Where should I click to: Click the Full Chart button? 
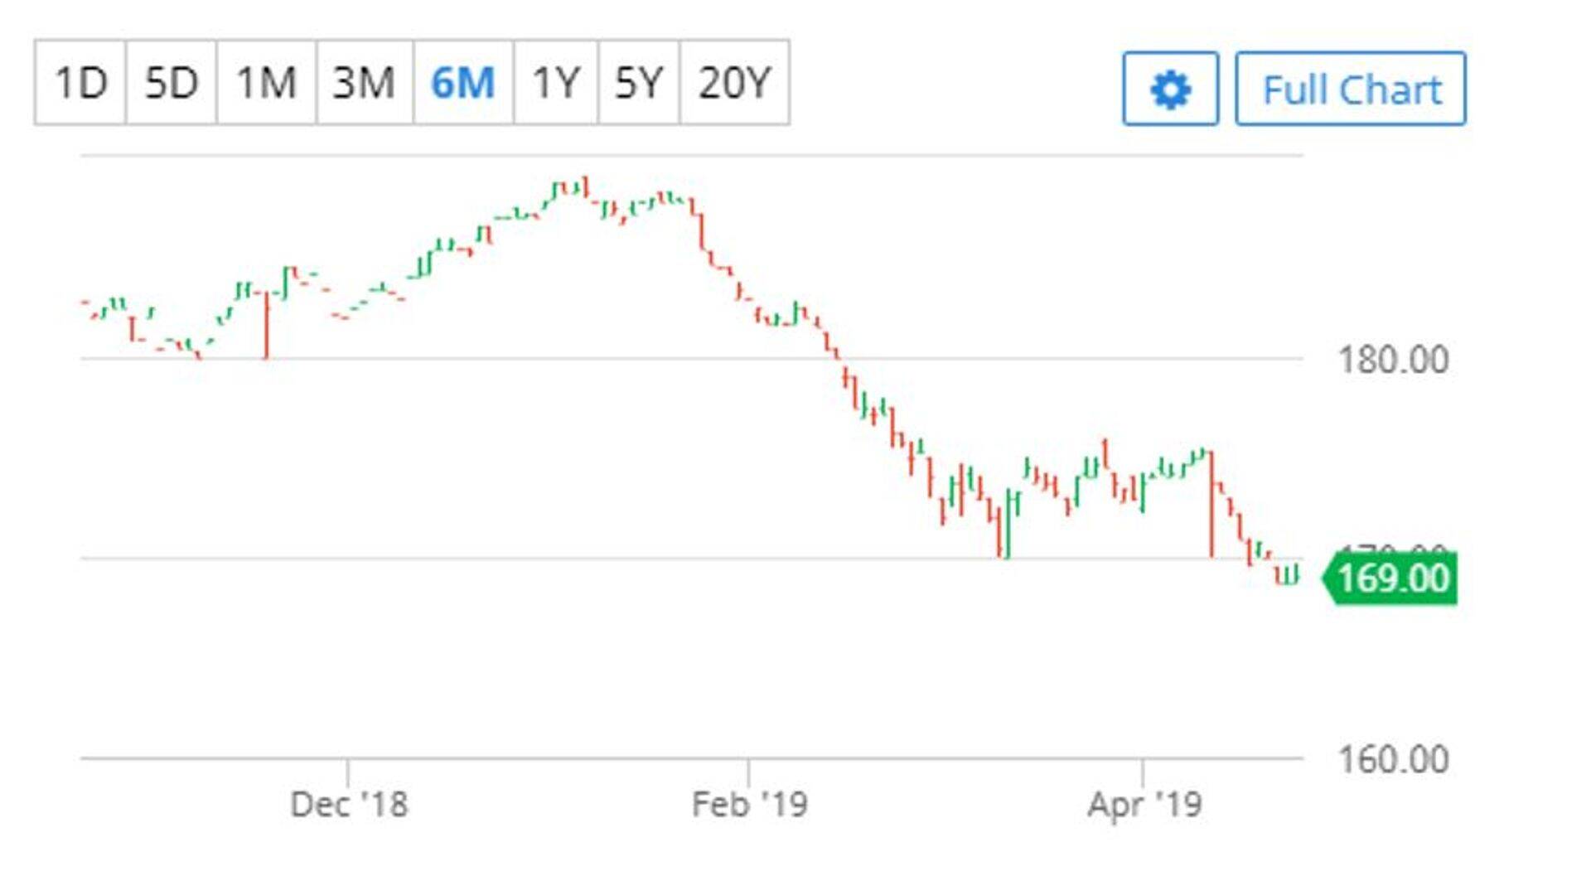(x=1350, y=89)
